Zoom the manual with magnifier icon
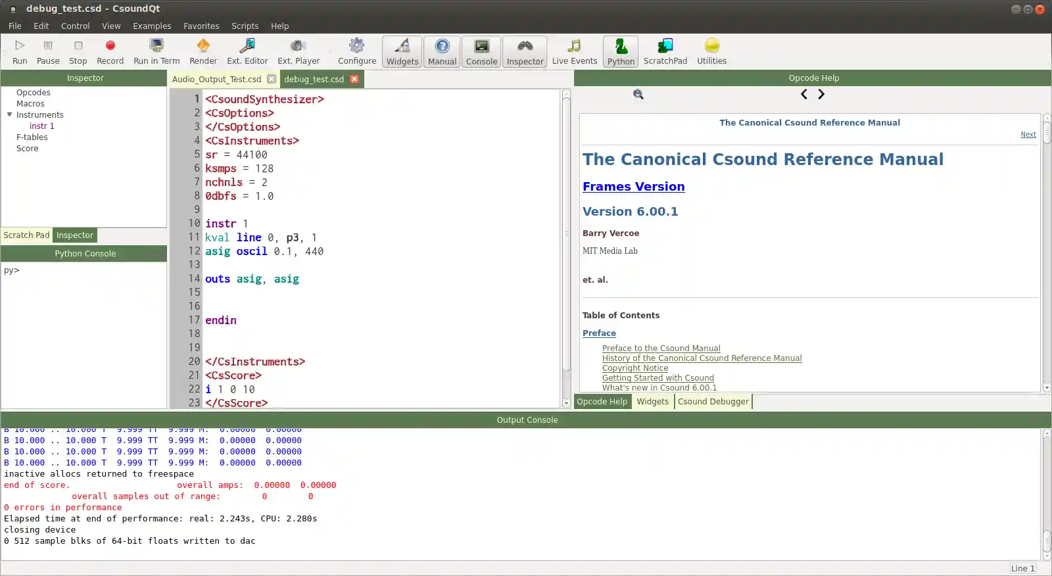Image resolution: width=1052 pixels, height=576 pixels. tap(638, 95)
